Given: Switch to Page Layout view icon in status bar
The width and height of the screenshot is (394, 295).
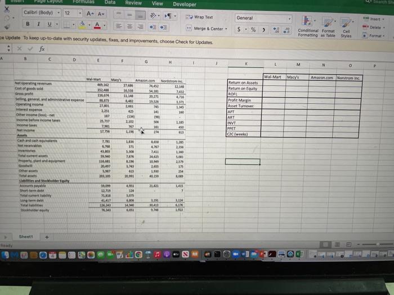Looking at the screenshot, I should click(x=337, y=244).
